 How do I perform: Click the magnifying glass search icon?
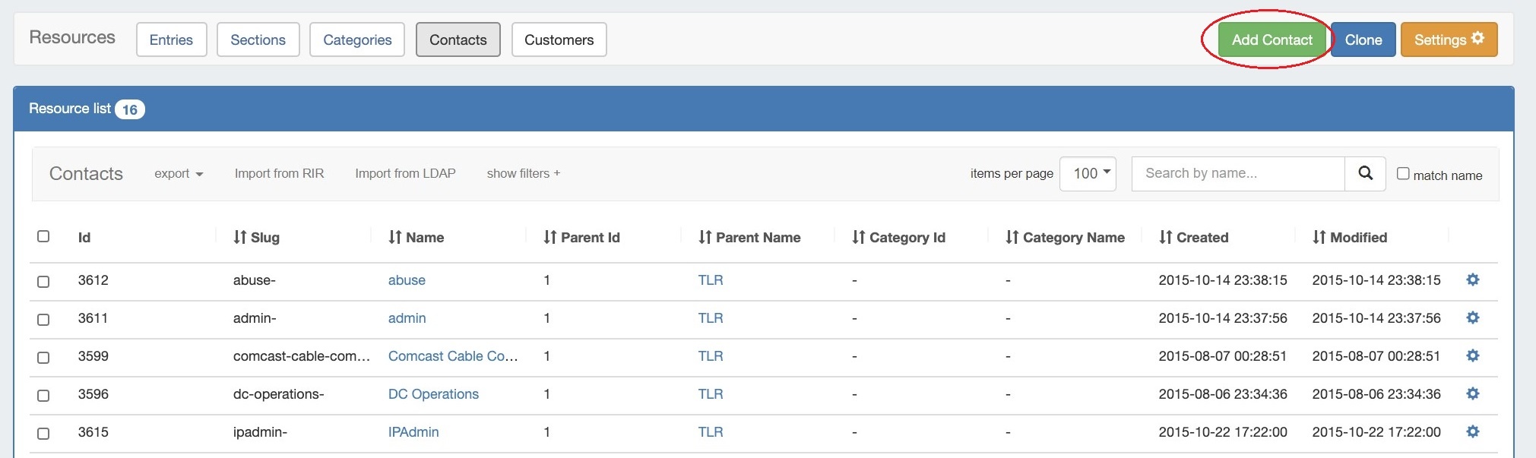(x=1365, y=173)
